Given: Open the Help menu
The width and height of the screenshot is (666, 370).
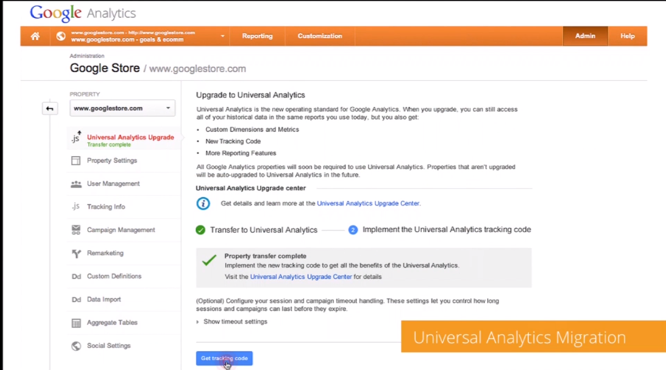Looking at the screenshot, I should (x=627, y=36).
